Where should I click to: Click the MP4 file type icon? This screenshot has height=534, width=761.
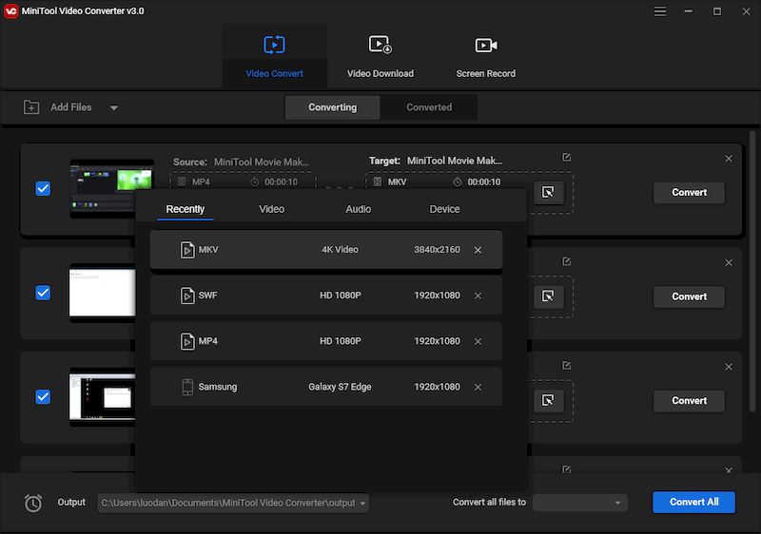pos(187,342)
